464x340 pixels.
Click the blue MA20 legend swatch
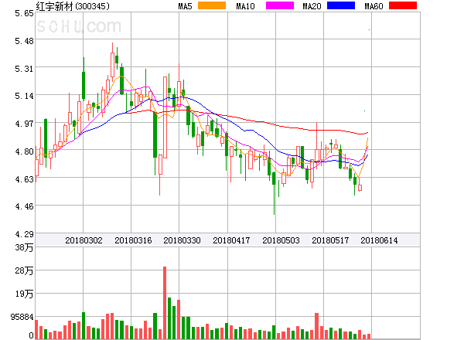[x=341, y=5]
